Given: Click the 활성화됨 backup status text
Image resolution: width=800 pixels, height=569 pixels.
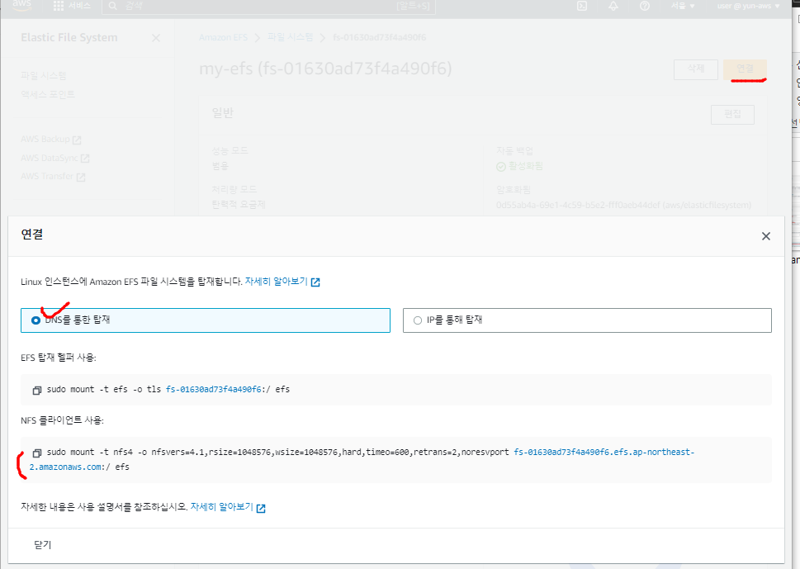Looking at the screenshot, I should pyautogui.click(x=526, y=166).
